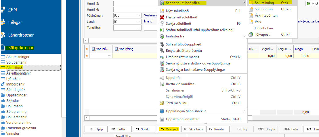Choose Sölupöntun from the submenu
319x137 pixels.
264,9
